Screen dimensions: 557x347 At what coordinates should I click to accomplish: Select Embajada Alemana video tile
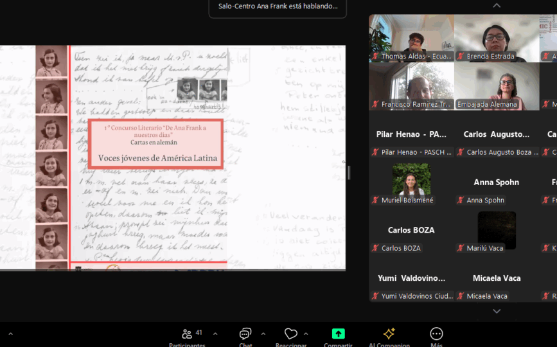point(496,85)
